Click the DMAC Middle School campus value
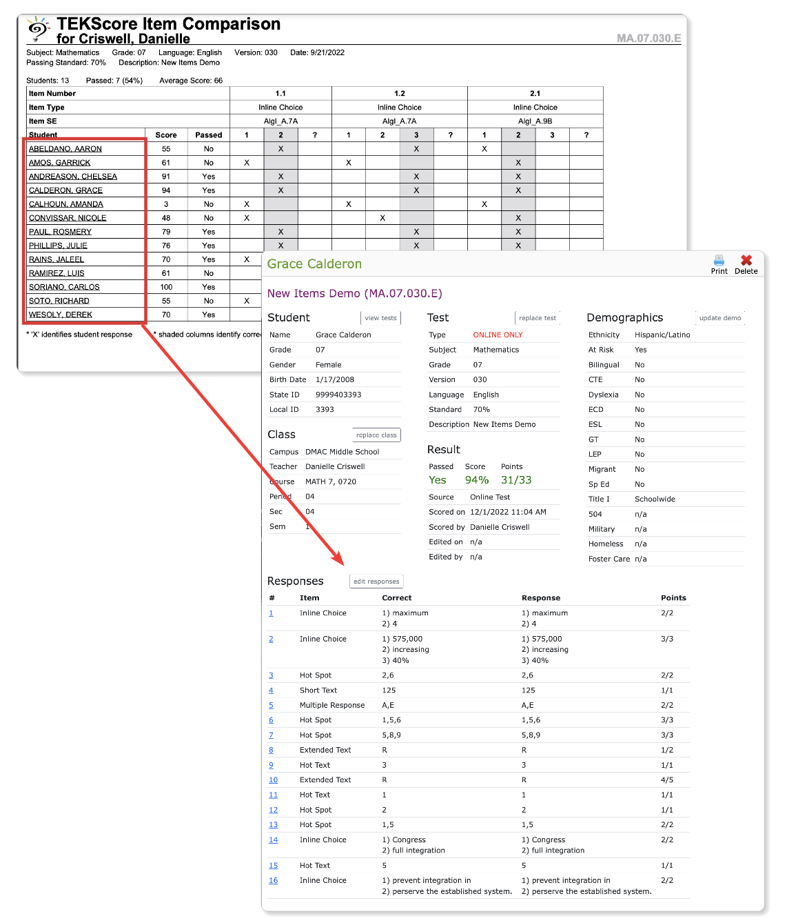 coord(343,453)
